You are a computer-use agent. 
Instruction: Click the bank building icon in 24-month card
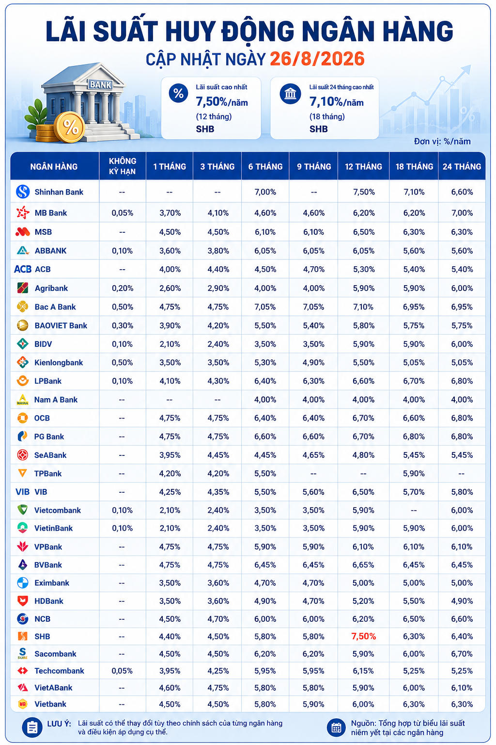[290, 93]
